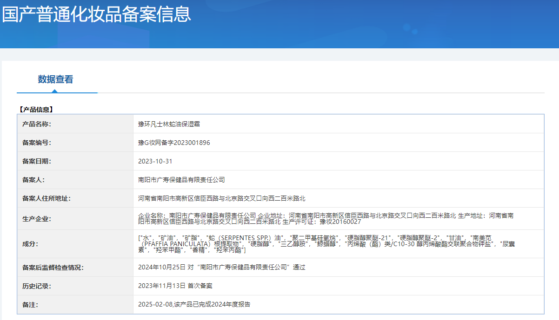Click the 成分 label cell
The height and width of the screenshot is (320, 559).
click(30, 244)
